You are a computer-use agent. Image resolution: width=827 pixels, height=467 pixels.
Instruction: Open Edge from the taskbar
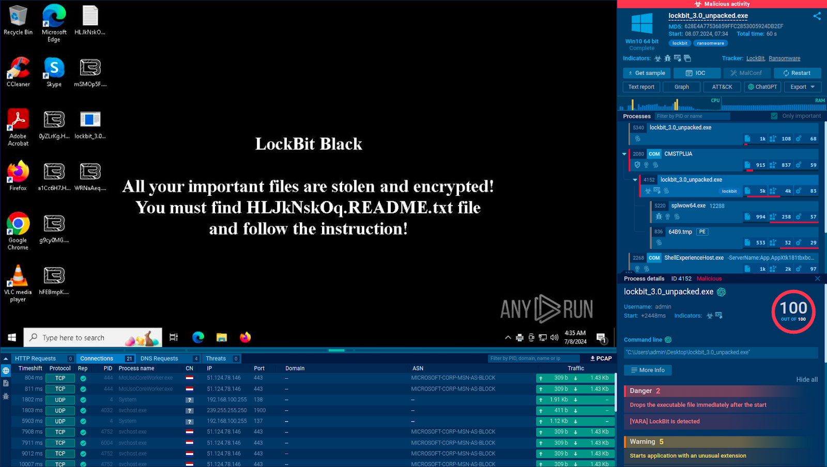(x=198, y=337)
